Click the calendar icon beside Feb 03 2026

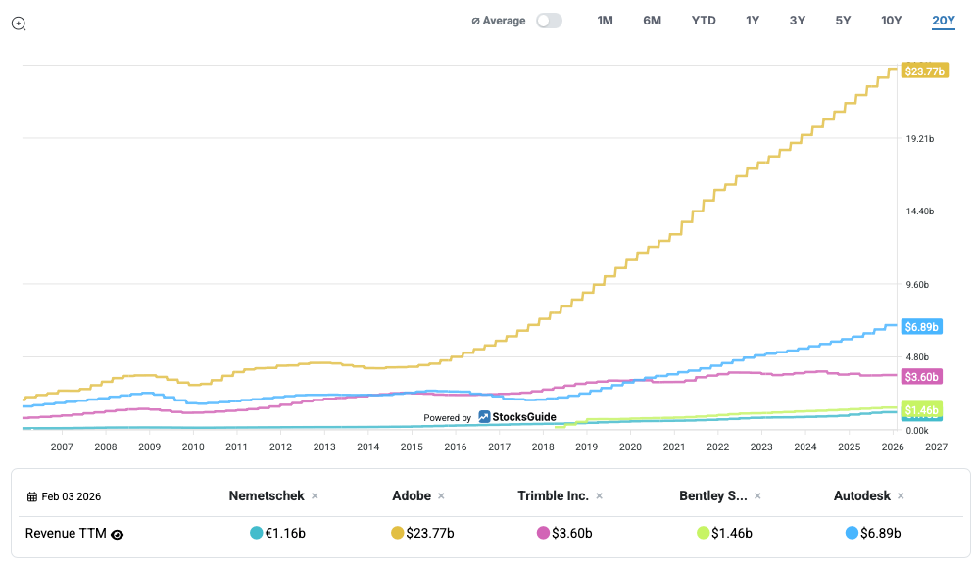[31, 497]
